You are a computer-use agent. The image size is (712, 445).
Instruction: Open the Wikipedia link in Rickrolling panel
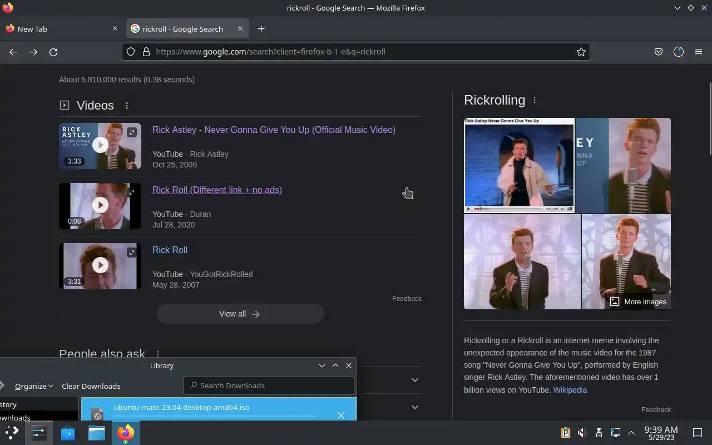(570, 390)
